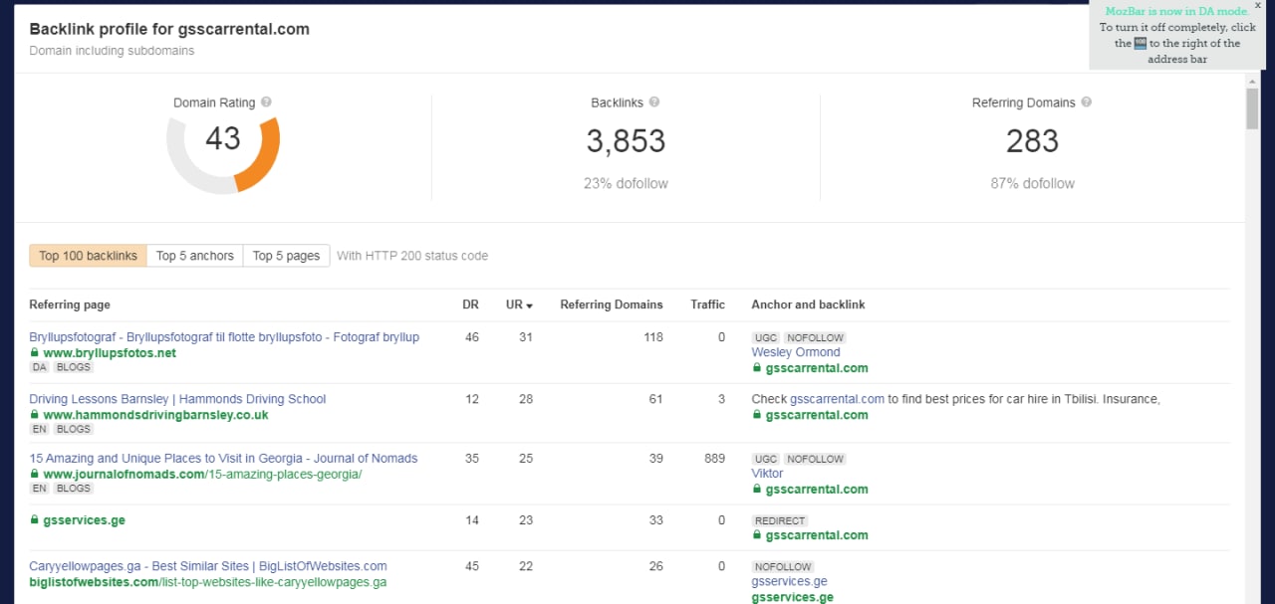Viewport: 1275px width, 604px height.
Task: Click the Wesley Ormond anchor link
Action: 796,352
